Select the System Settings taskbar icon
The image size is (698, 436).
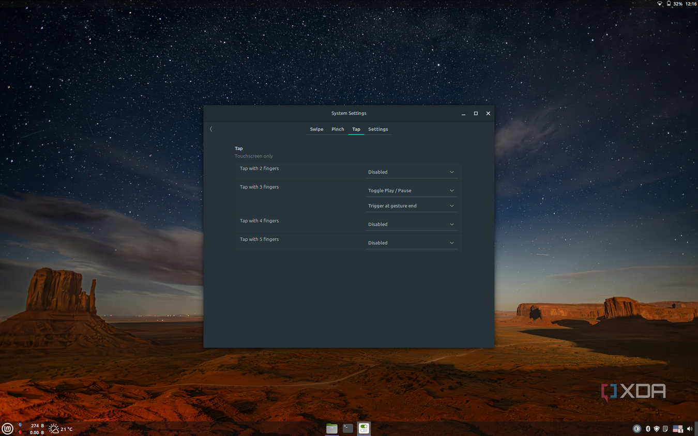coord(364,428)
